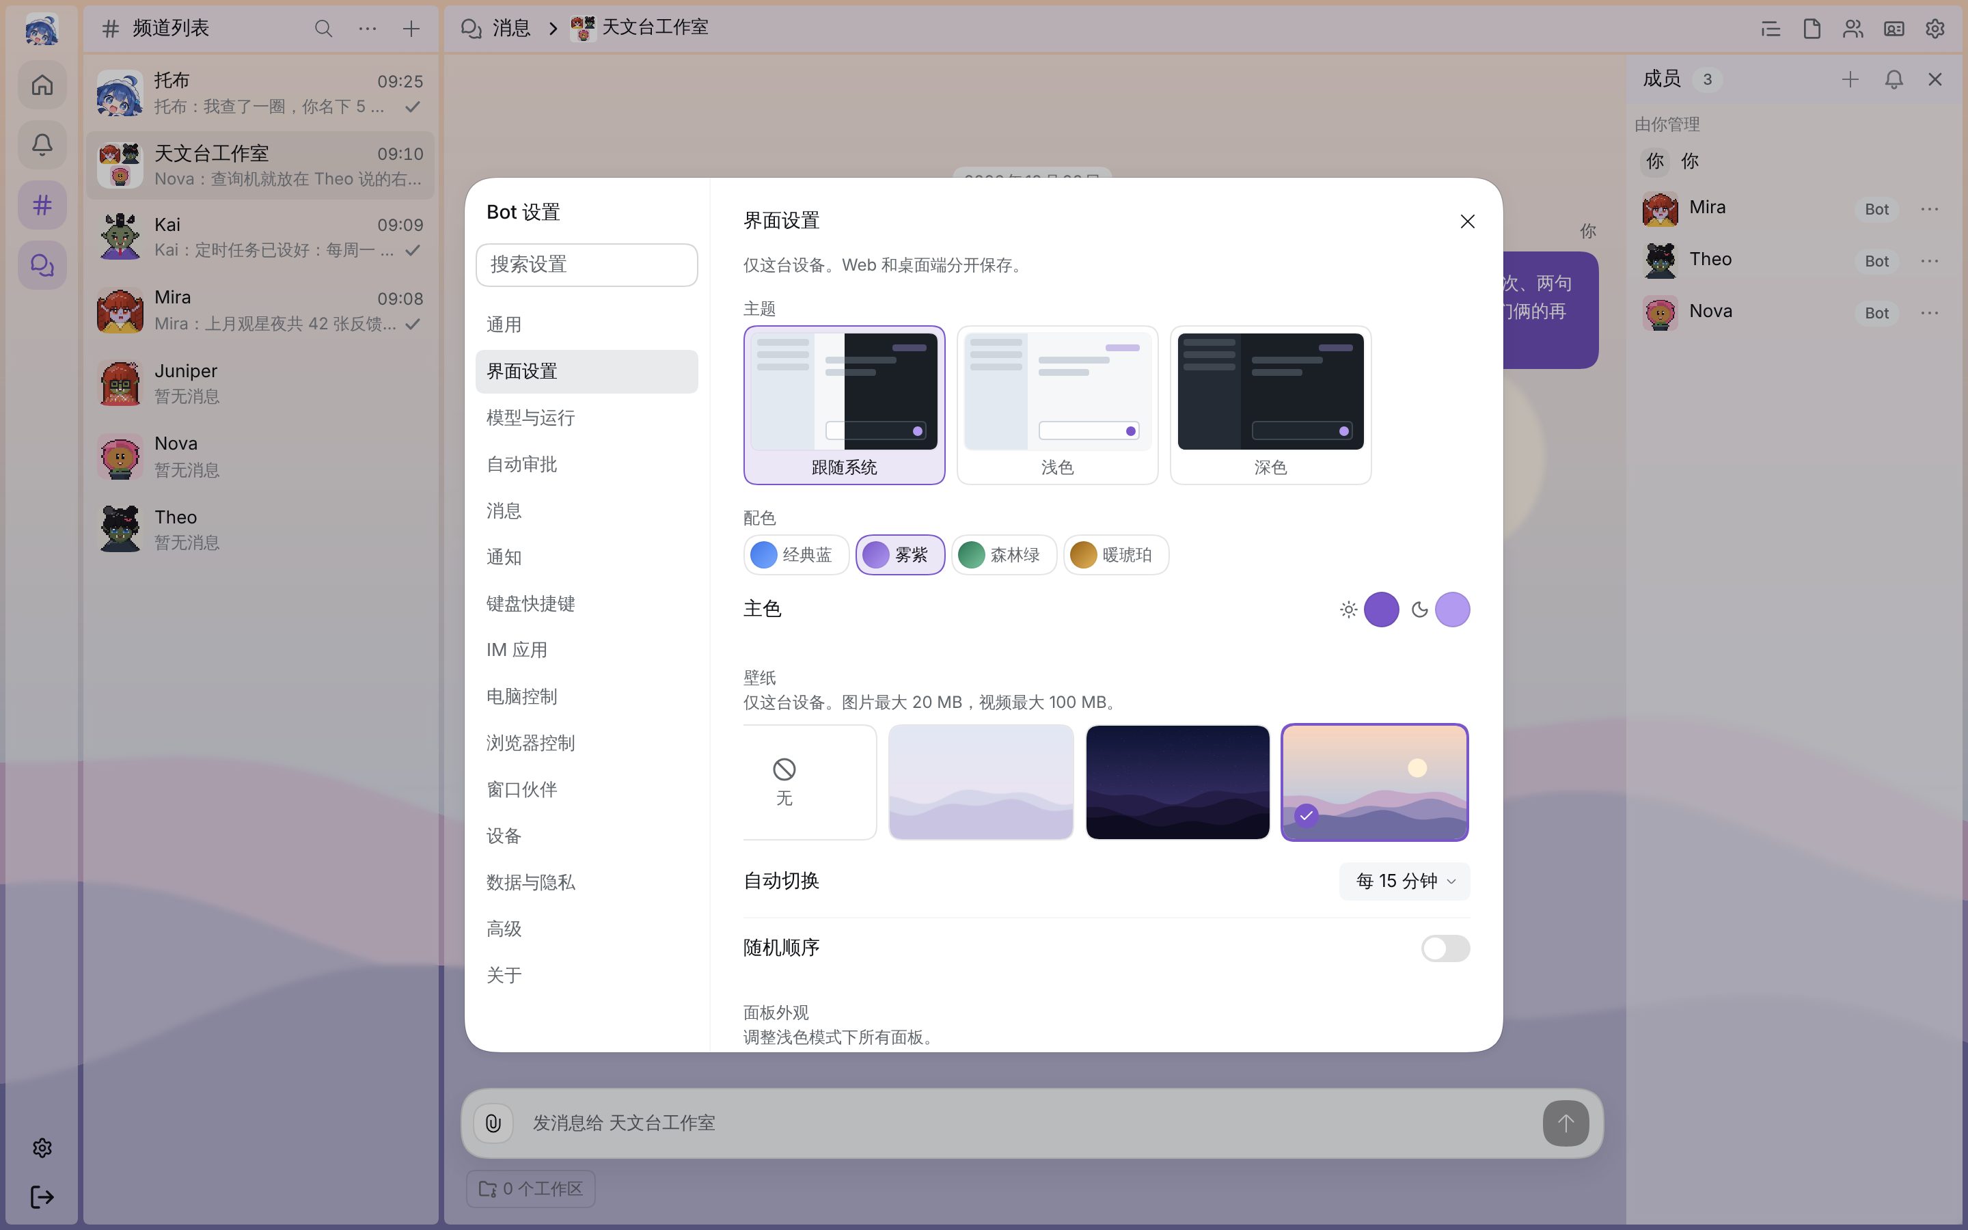Pick the light-mode primary color swatch

pos(1381,610)
